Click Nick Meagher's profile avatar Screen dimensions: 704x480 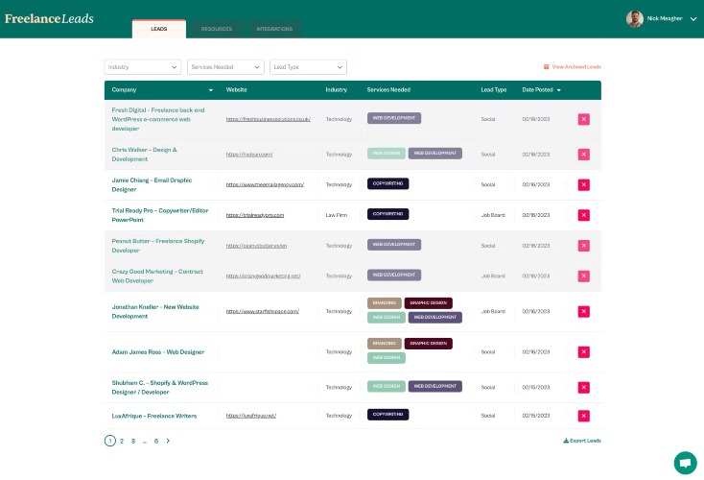[634, 19]
